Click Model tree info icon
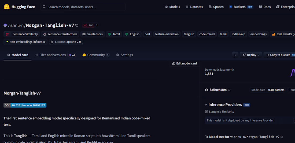 (282, 137)
